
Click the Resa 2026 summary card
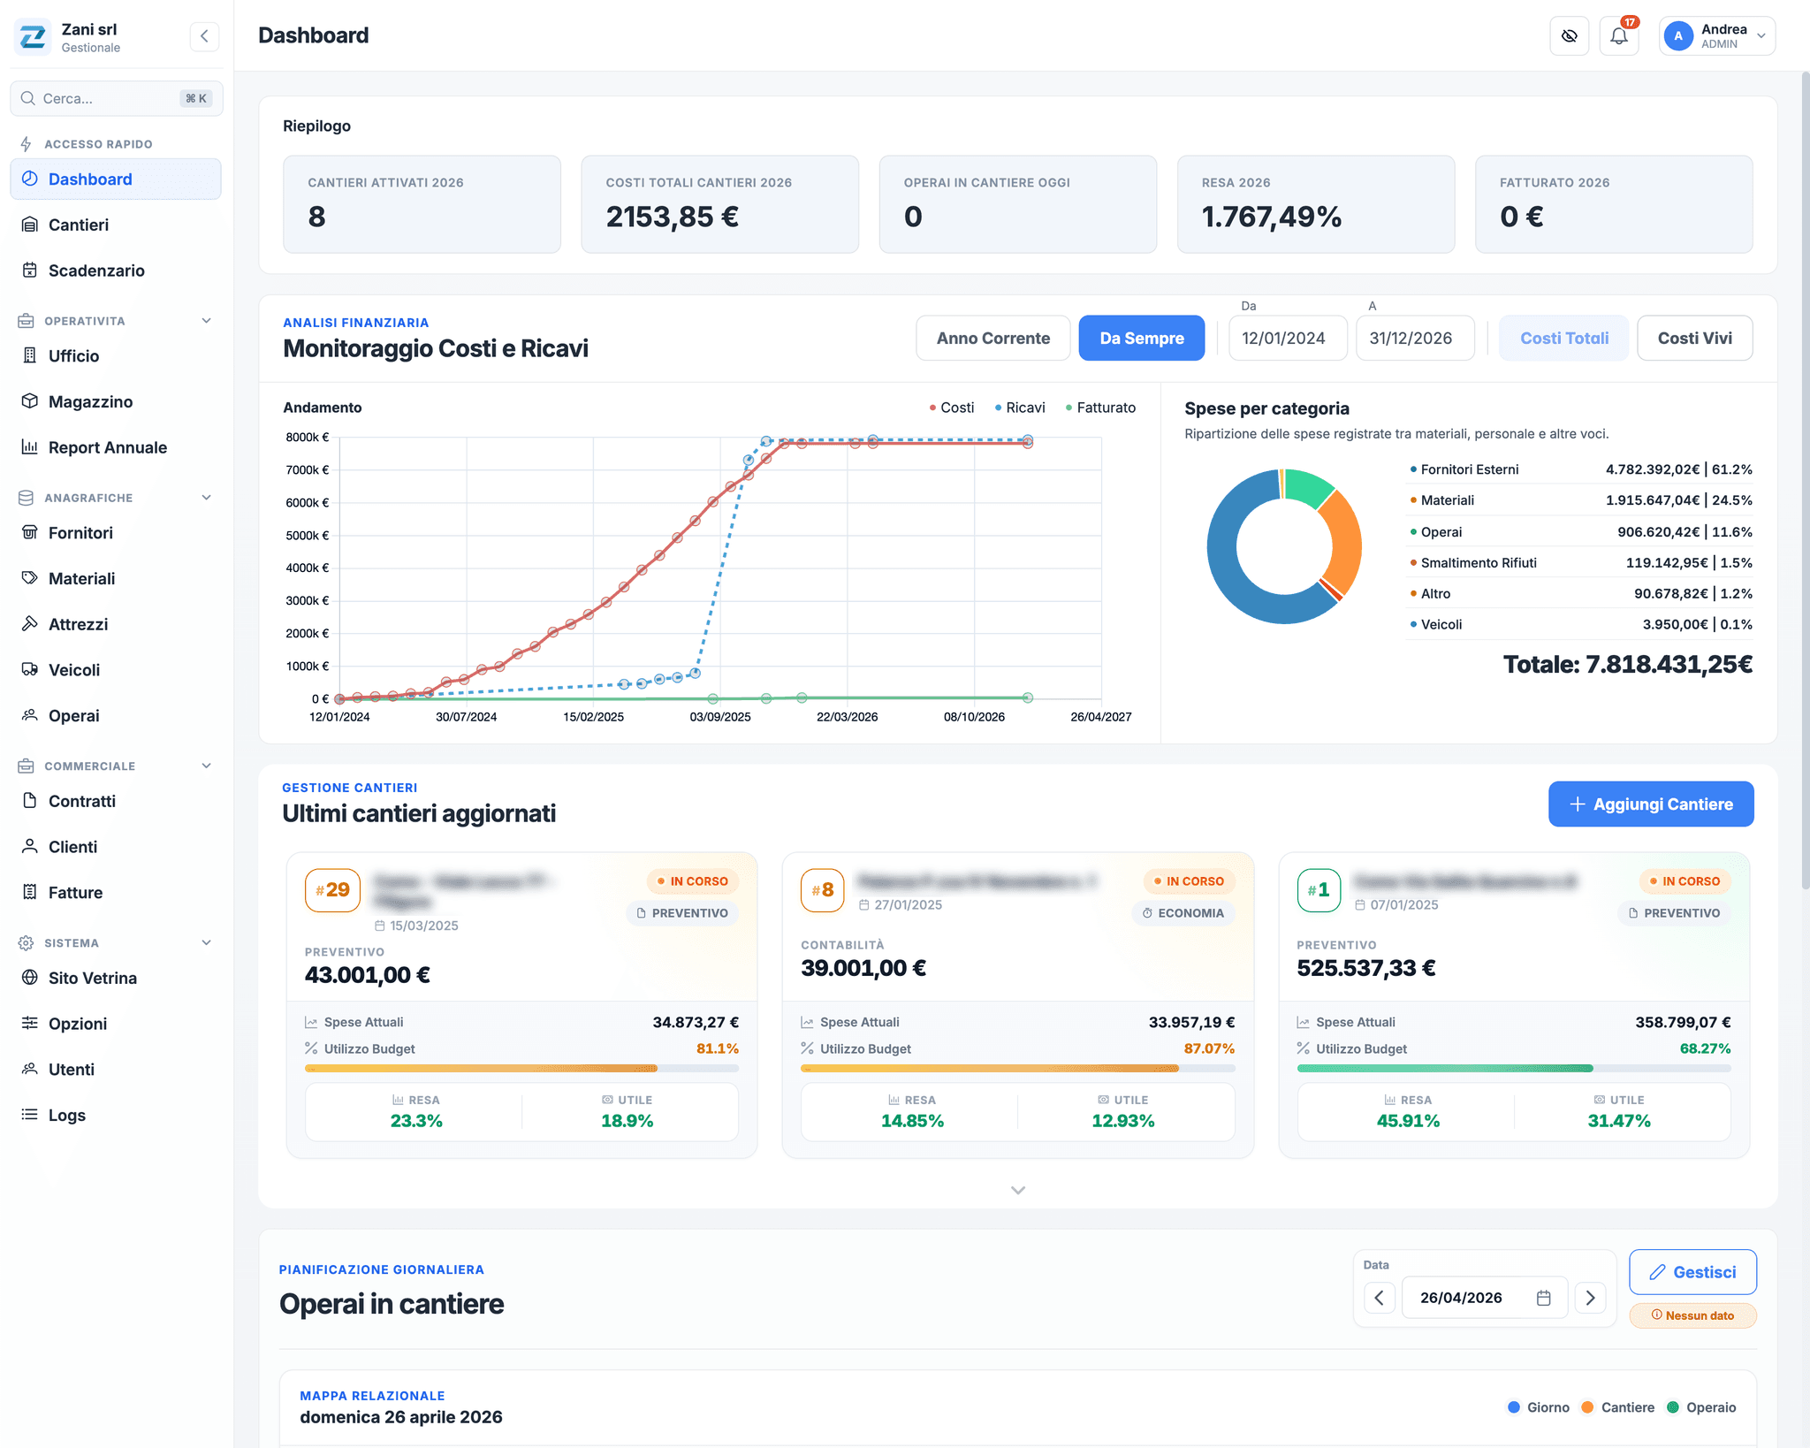(1315, 204)
